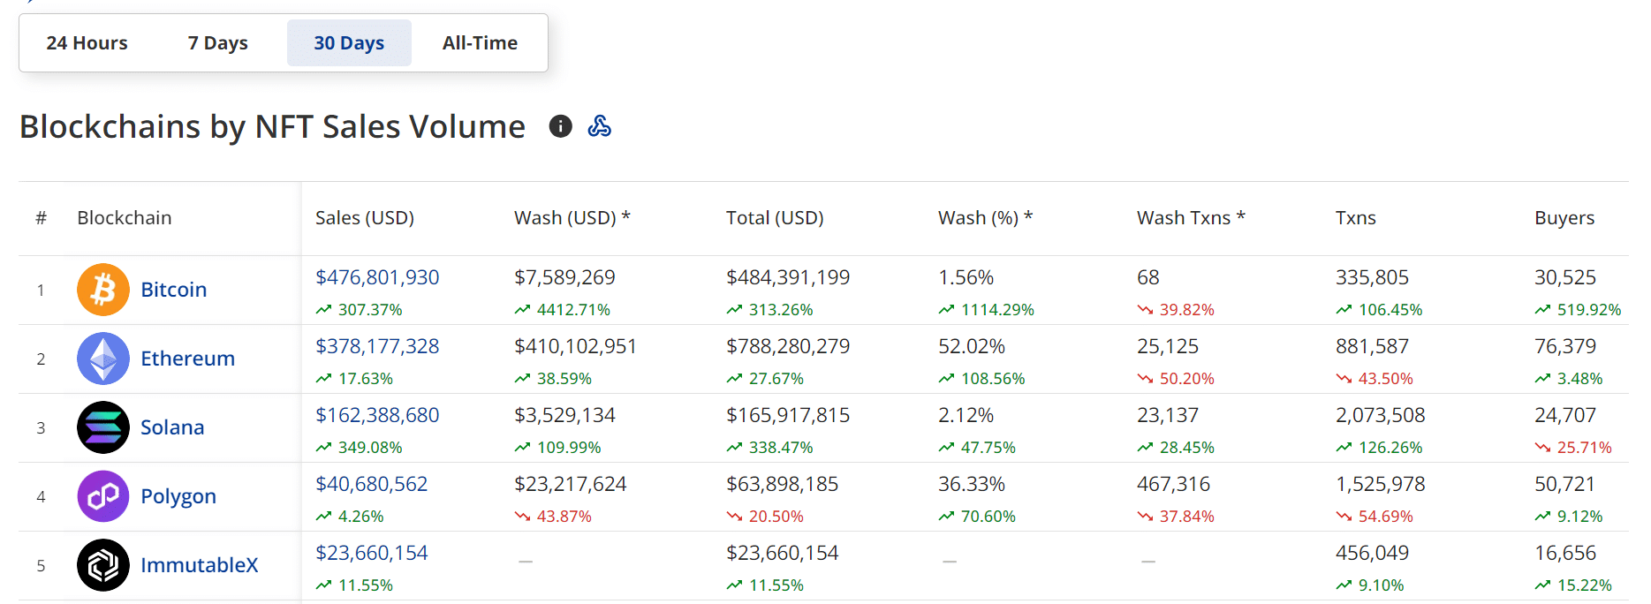This screenshot has width=1651, height=604.
Task: Switch to the 24 Hours tab
Action: pyautogui.click(x=87, y=43)
